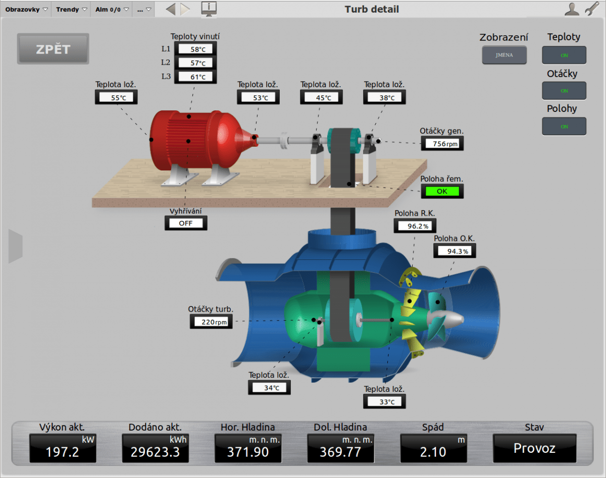Toggle the Otáčky ON switch
Screen dimensions: 606x478
[x=564, y=91]
